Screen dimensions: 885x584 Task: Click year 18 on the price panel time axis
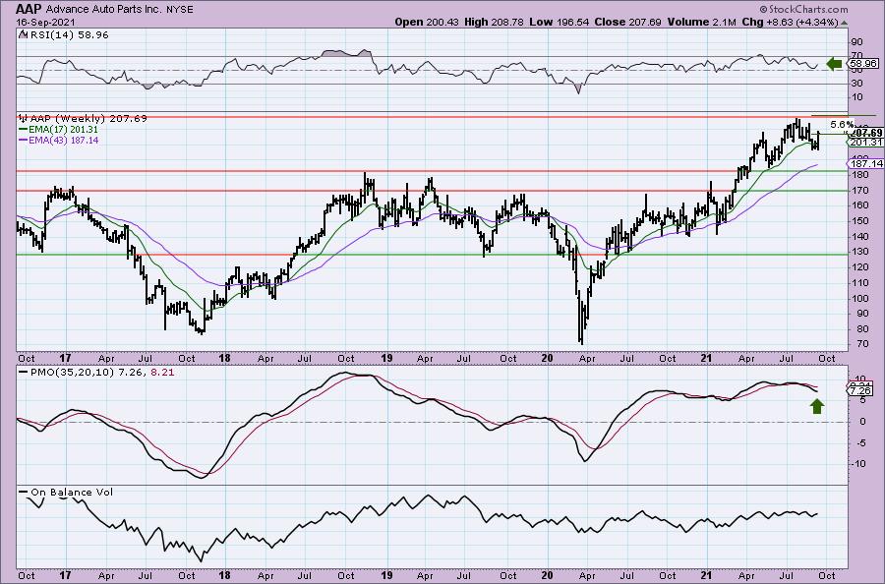pos(224,358)
